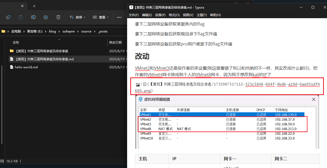Open the three-dot more options menu
The width and height of the screenshot is (327, 168).
coord(119,17)
